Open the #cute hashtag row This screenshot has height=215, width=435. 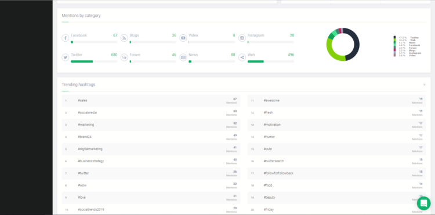click(x=336, y=149)
